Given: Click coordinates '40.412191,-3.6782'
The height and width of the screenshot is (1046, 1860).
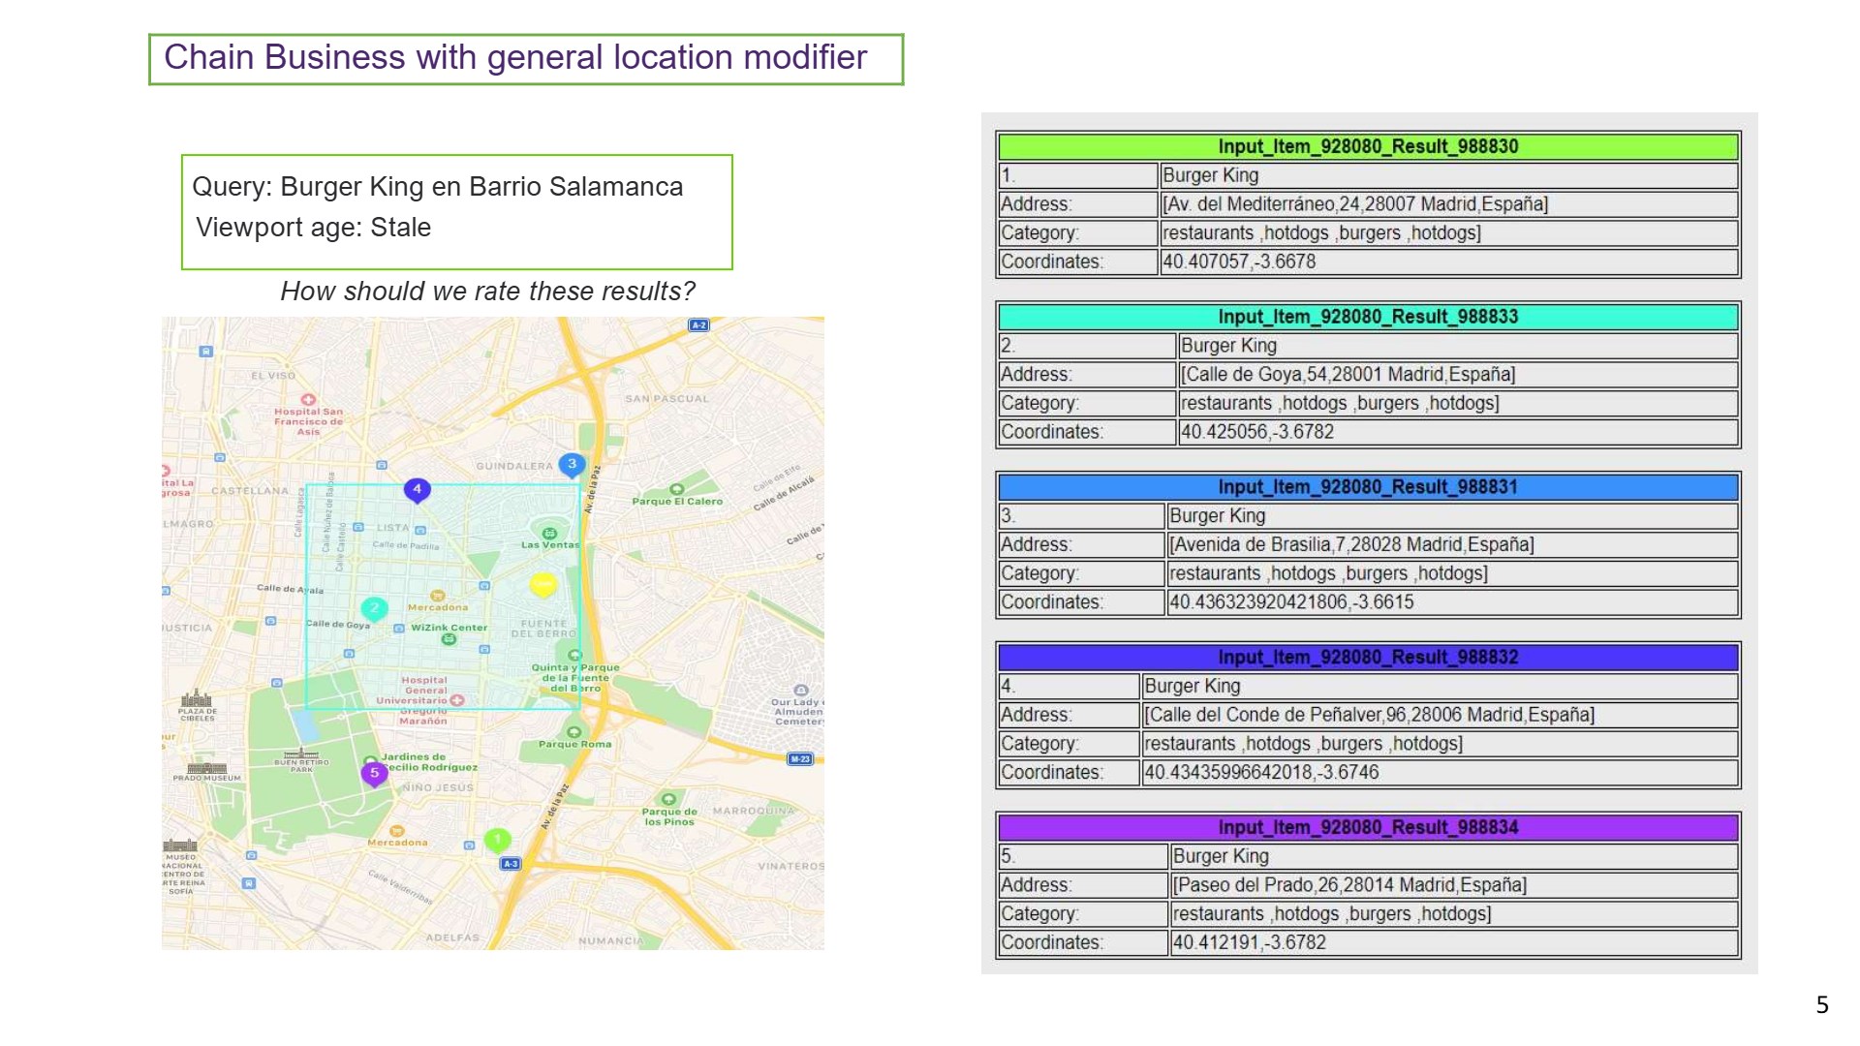Looking at the screenshot, I should (x=1249, y=944).
